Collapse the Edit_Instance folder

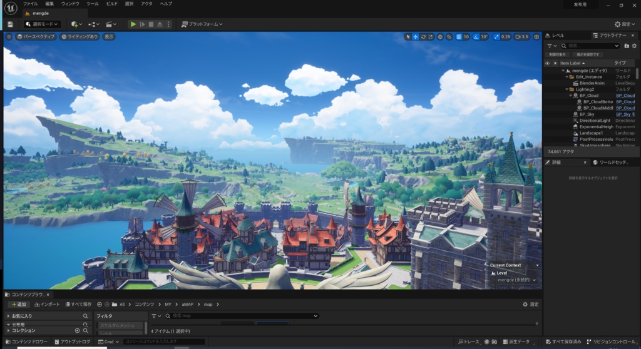point(567,77)
